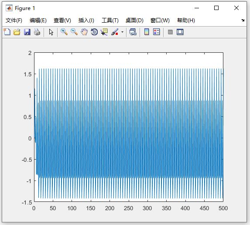
Task: Select the Zoom In magnifier tool
Action: pyautogui.click(x=64, y=32)
